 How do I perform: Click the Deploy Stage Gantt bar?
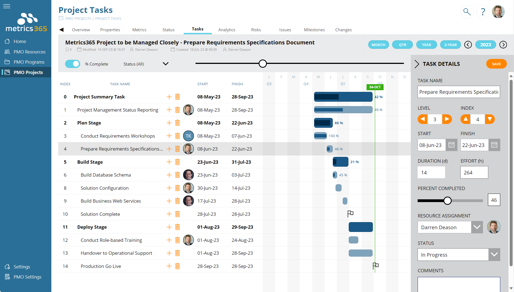pyautogui.click(x=361, y=227)
